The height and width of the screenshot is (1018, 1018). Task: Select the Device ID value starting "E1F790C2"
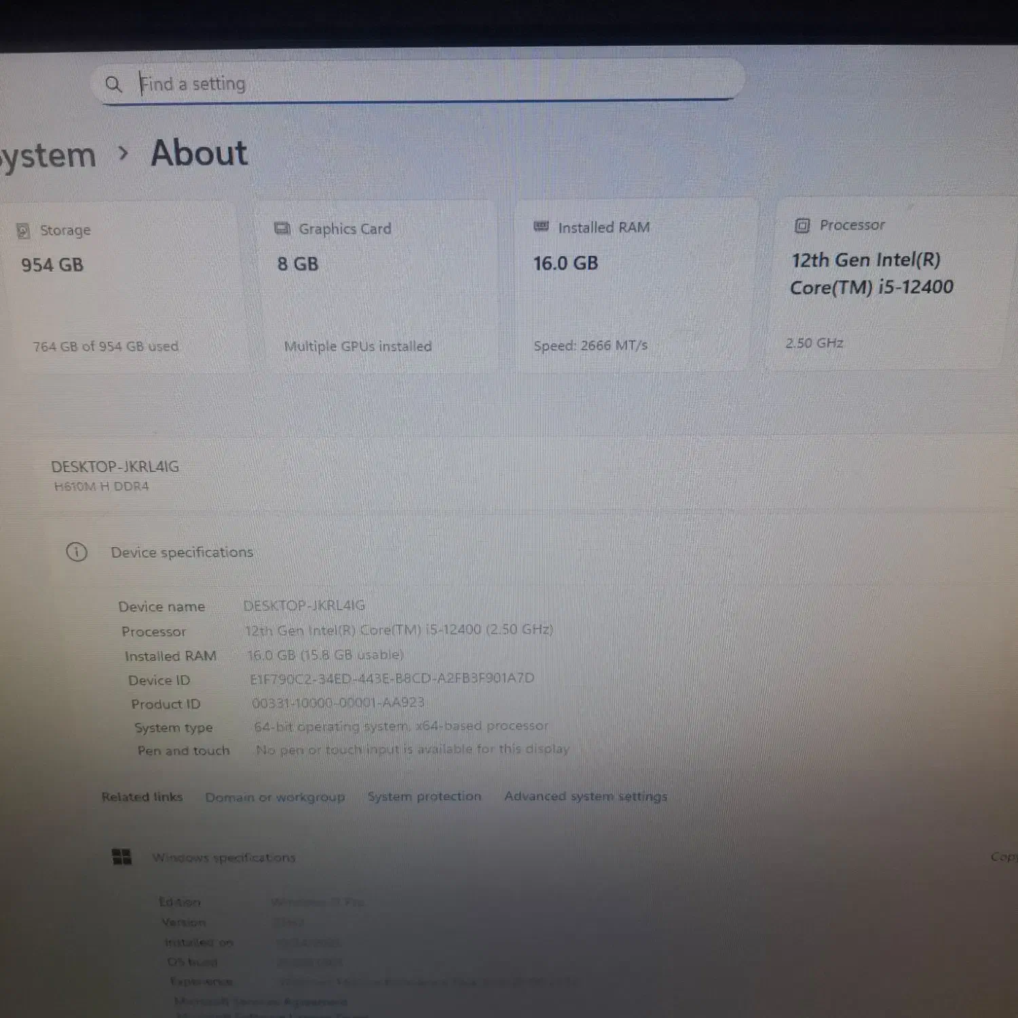tap(392, 678)
